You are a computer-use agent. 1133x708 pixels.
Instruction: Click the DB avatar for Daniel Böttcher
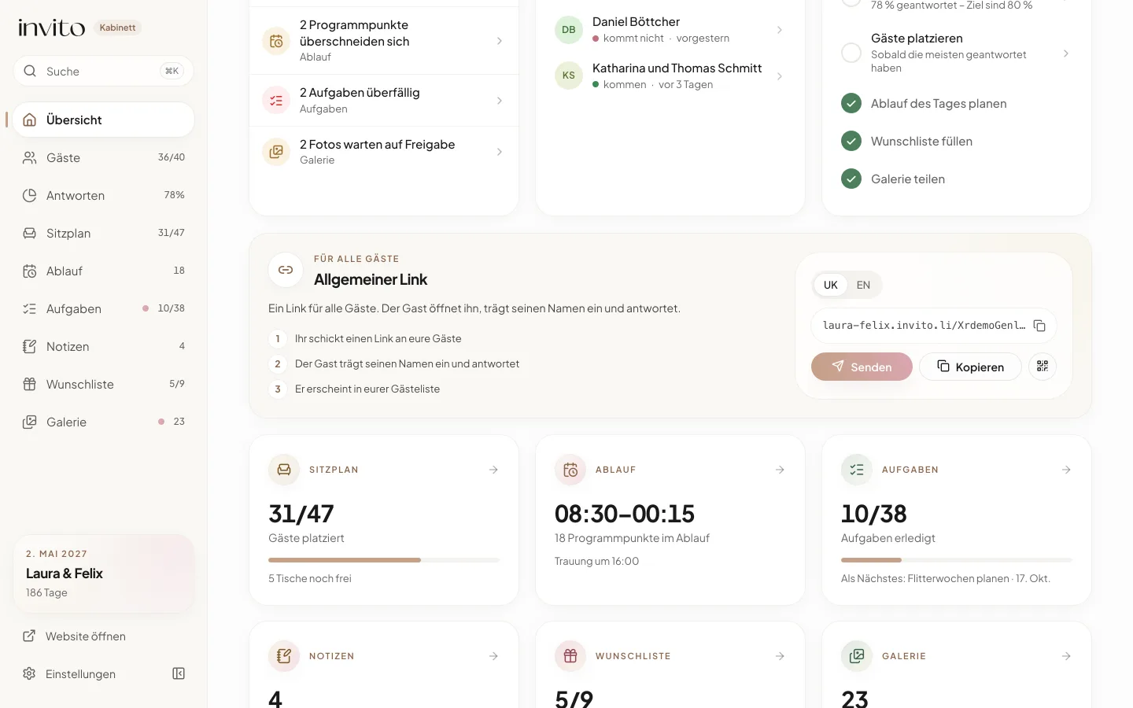coord(569,30)
